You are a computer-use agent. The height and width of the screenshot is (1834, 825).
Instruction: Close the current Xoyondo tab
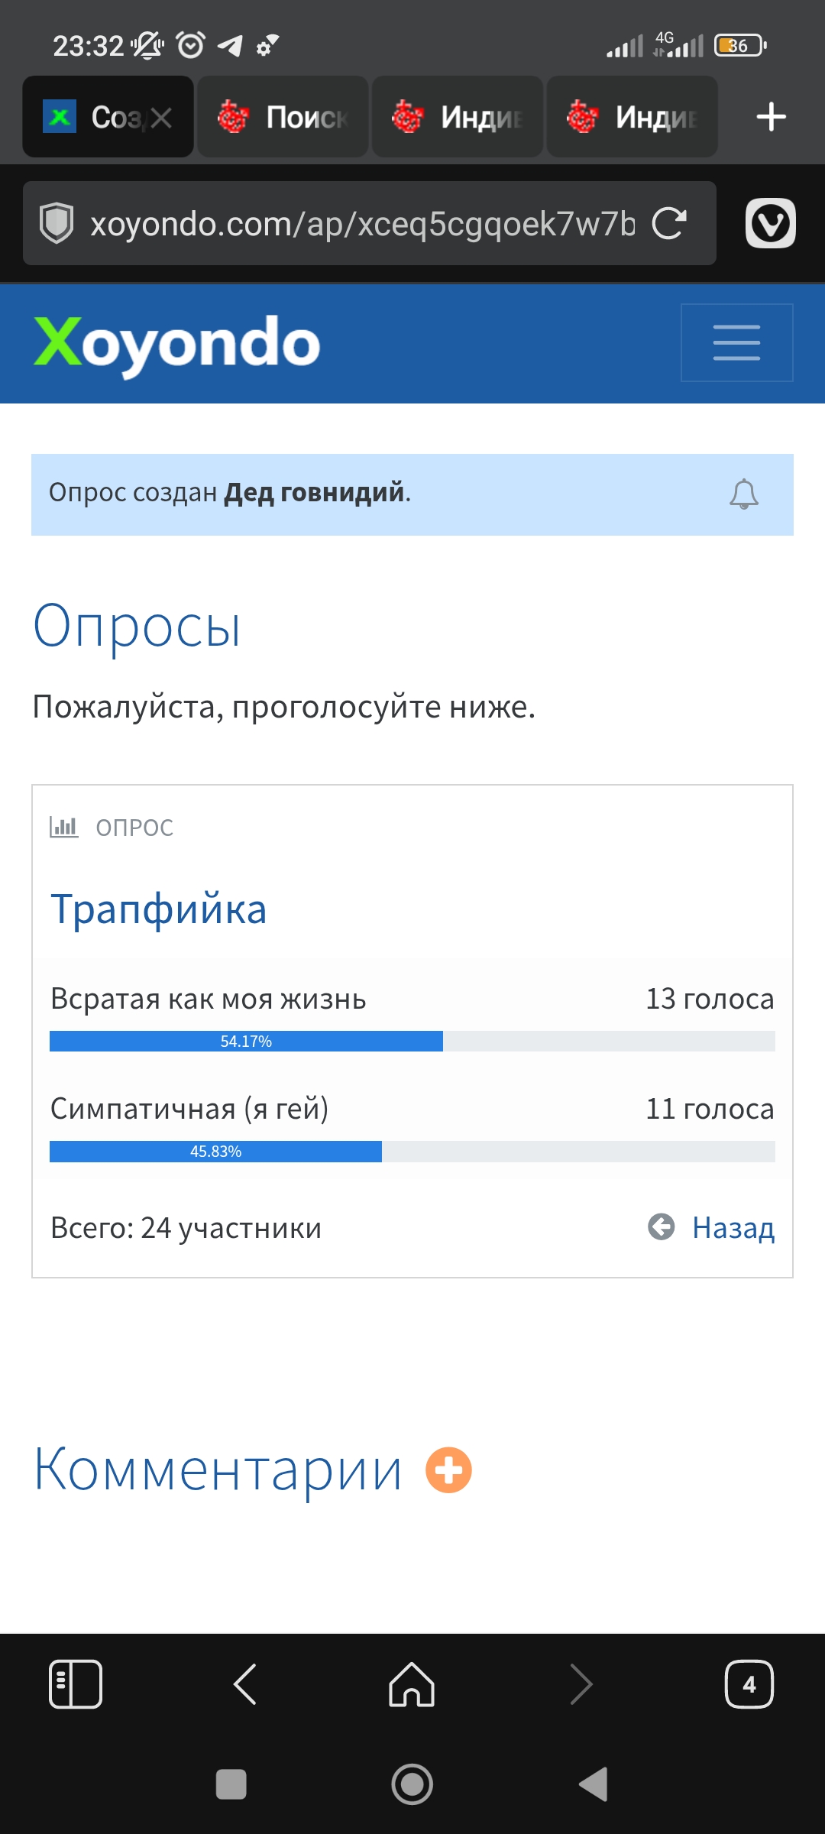click(161, 118)
